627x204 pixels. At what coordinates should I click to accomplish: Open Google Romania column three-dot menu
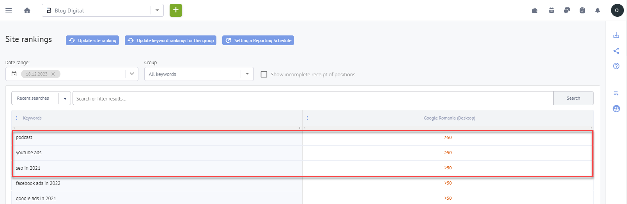(x=307, y=118)
